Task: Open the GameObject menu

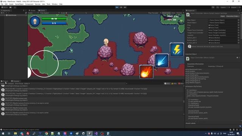Action: pos(19,4)
